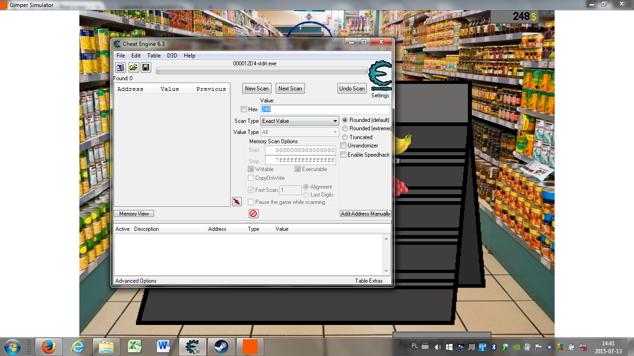The width and height of the screenshot is (634, 356).
Task: Open the D3D menu
Action: [x=172, y=56]
